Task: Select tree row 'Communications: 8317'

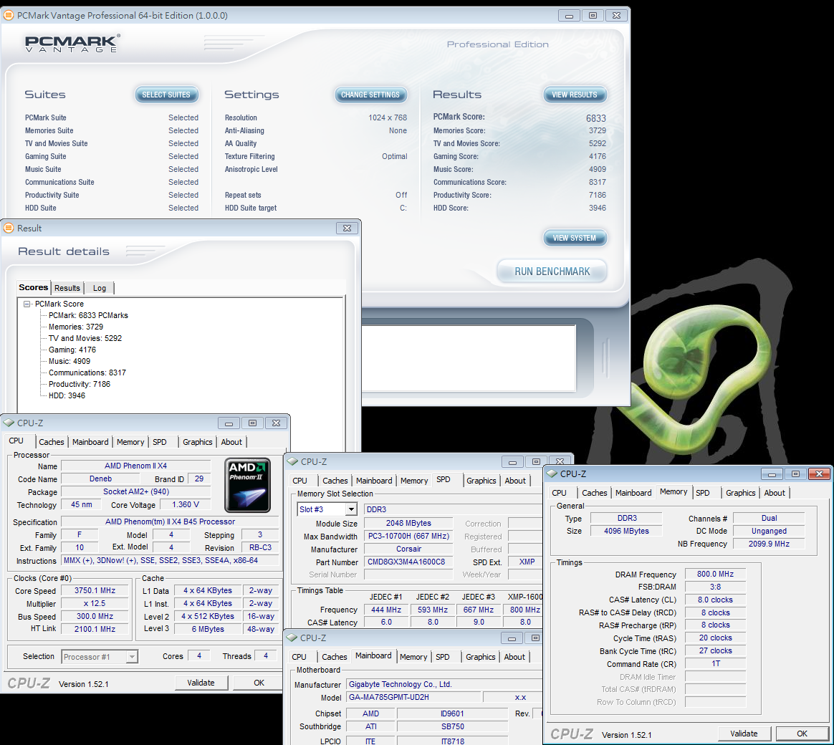Action: pos(87,372)
